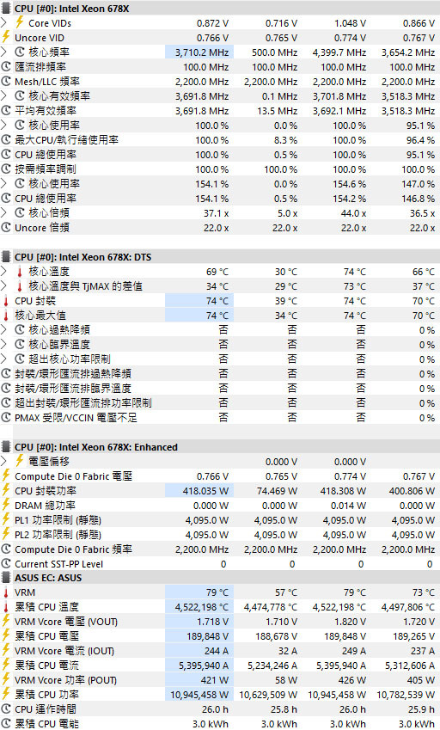Click the 8.3 % minimum usage value
Viewport: 440px width, 730px height.
pos(285,139)
